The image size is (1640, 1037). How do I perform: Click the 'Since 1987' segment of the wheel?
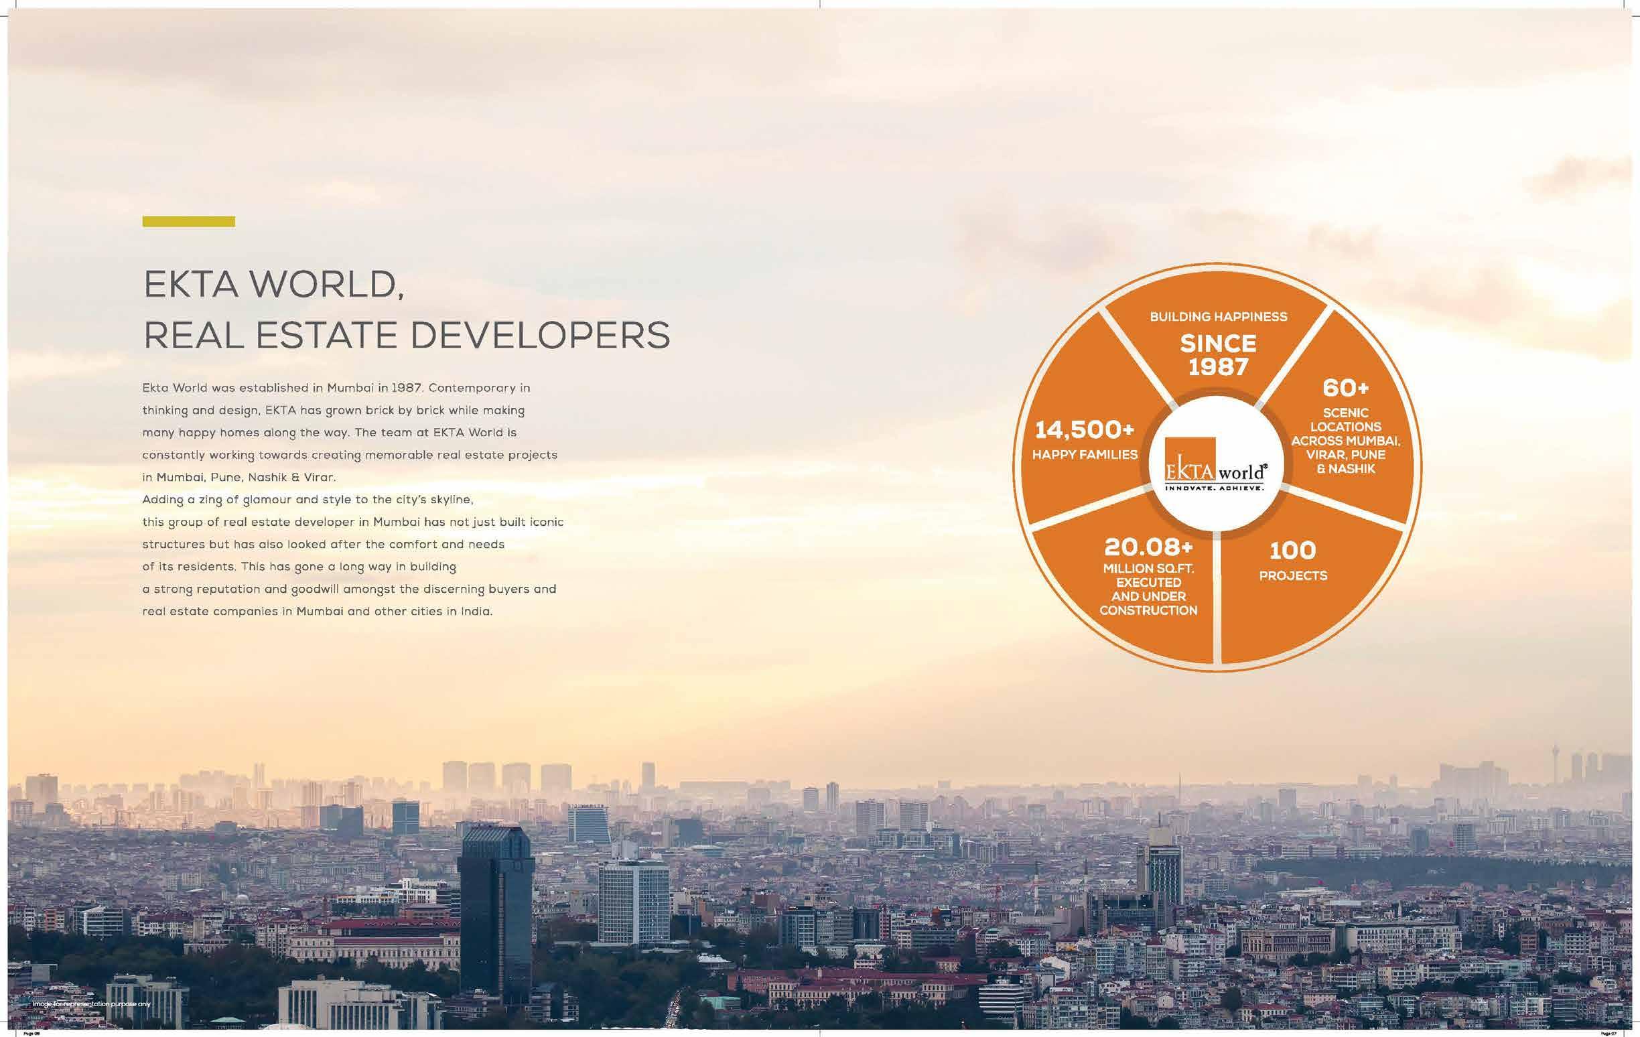coord(1218,356)
